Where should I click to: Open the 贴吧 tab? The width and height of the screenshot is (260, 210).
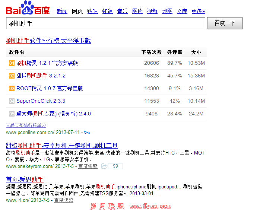[92, 11]
